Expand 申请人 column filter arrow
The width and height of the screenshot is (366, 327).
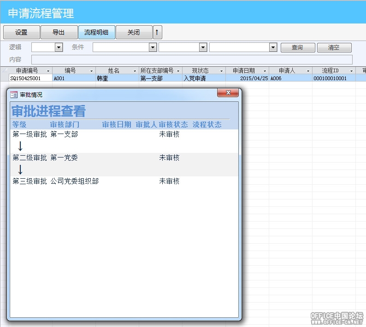(308, 71)
